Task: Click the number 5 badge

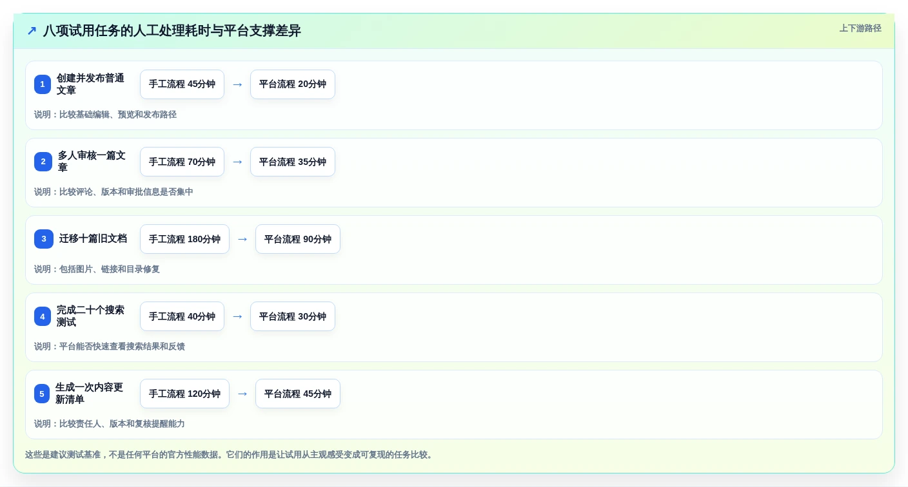Action: click(x=42, y=394)
